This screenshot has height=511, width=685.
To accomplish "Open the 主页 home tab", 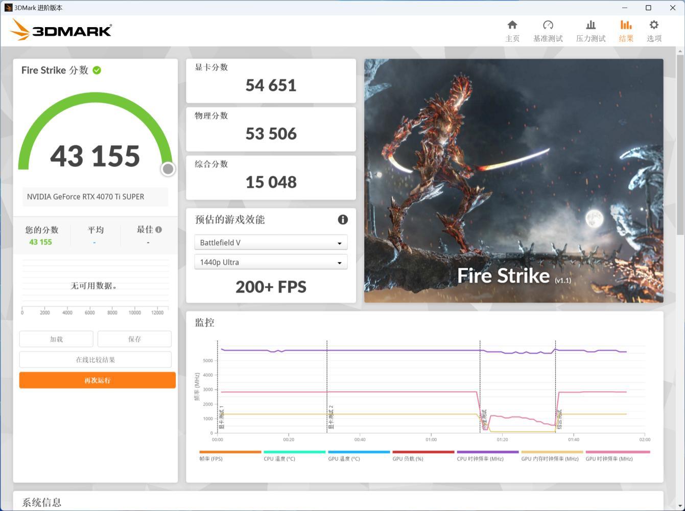I will [x=512, y=31].
